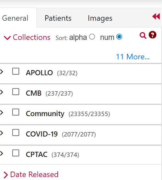Check the COVID-19 collection checkbox
Screen dimensions: 162x180
pyautogui.click(x=16, y=133)
